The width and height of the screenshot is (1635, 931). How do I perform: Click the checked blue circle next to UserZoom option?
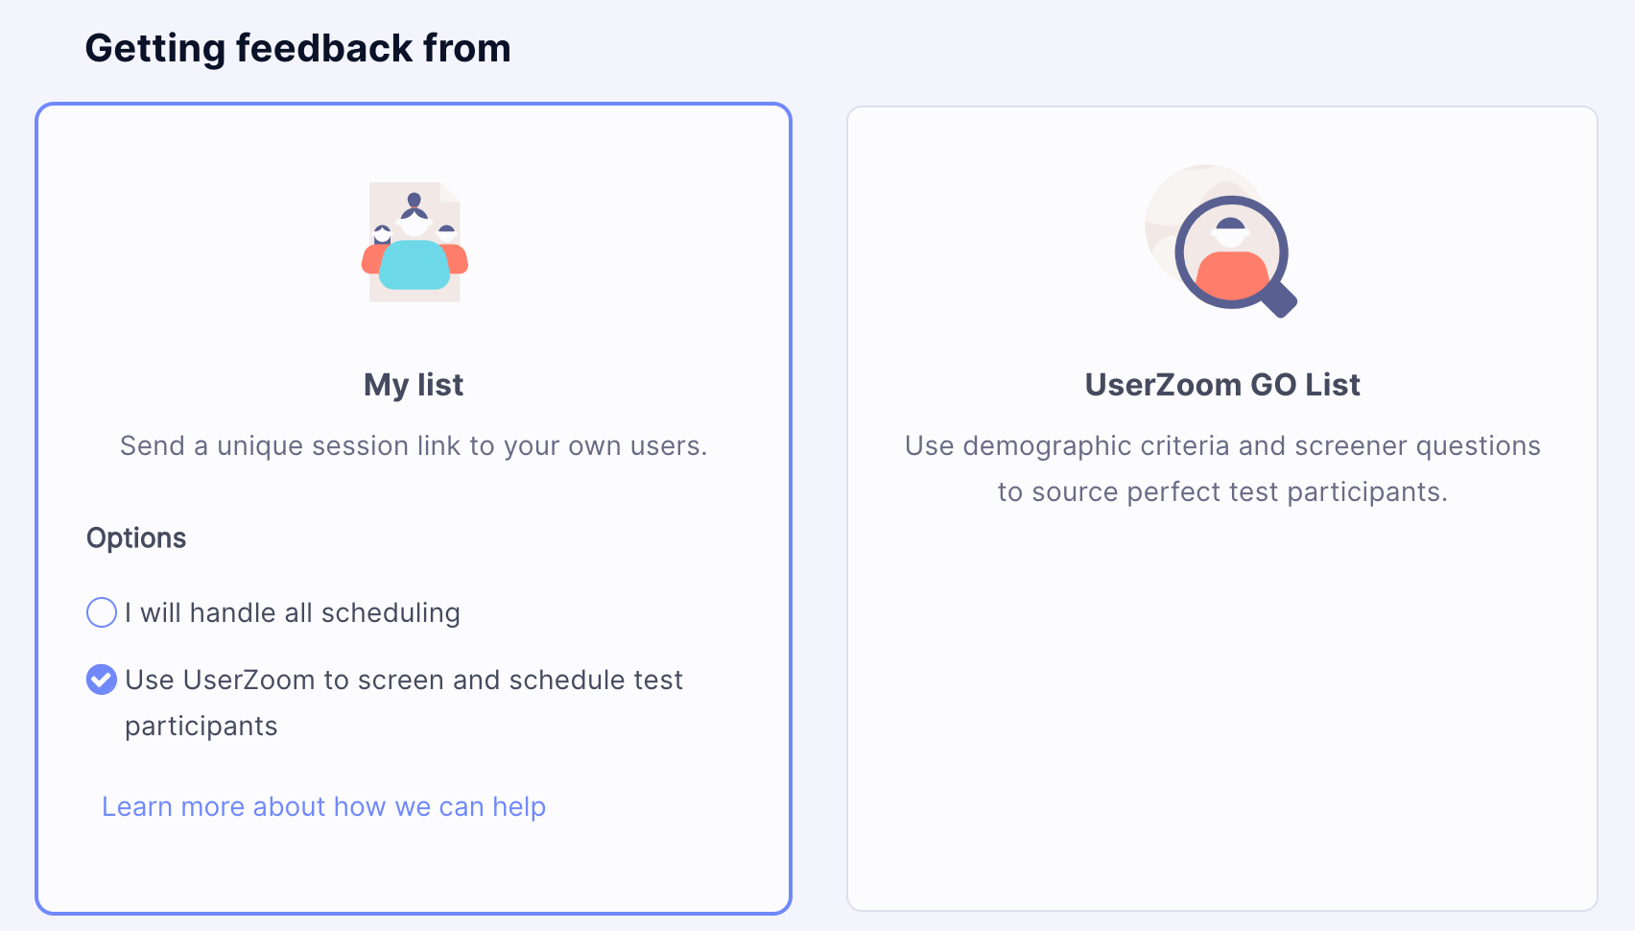[101, 680]
